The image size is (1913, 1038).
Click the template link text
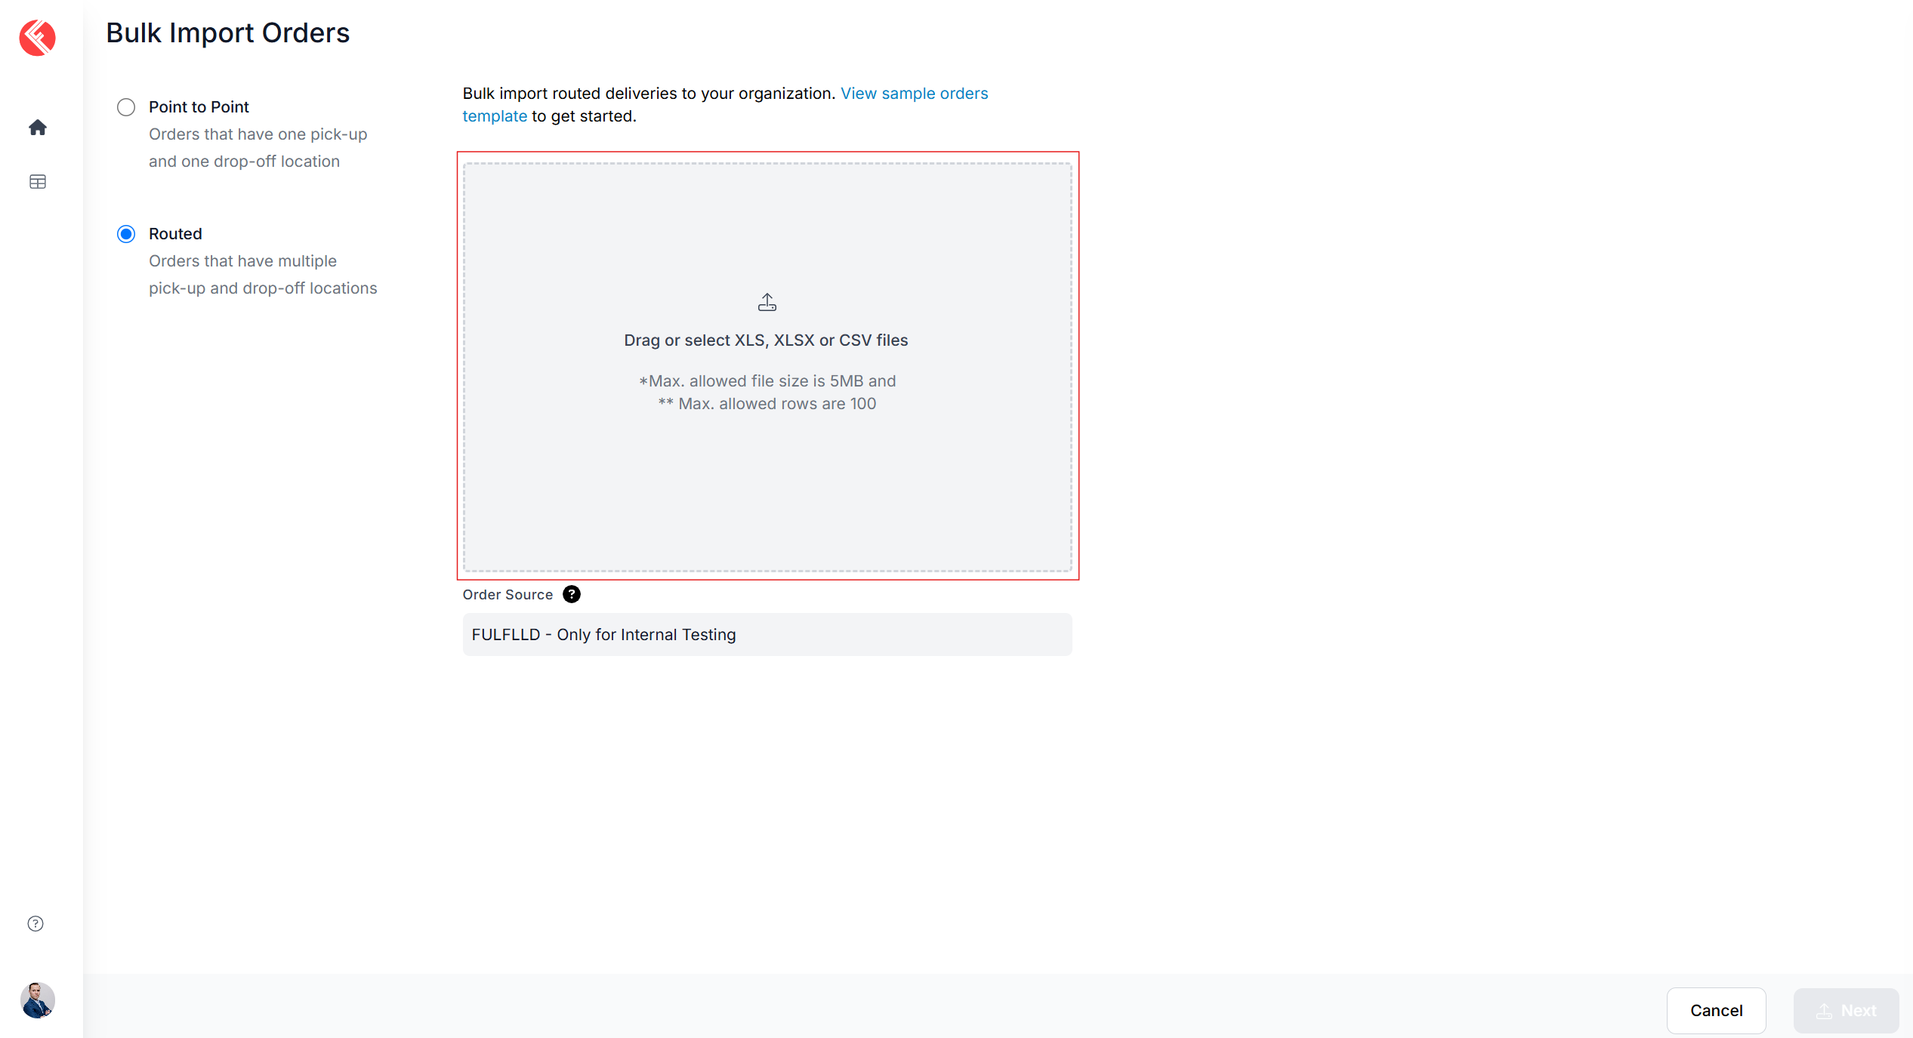tap(495, 116)
